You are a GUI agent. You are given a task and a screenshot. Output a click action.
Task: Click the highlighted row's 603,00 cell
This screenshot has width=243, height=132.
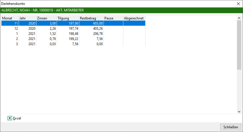click(x=91, y=23)
